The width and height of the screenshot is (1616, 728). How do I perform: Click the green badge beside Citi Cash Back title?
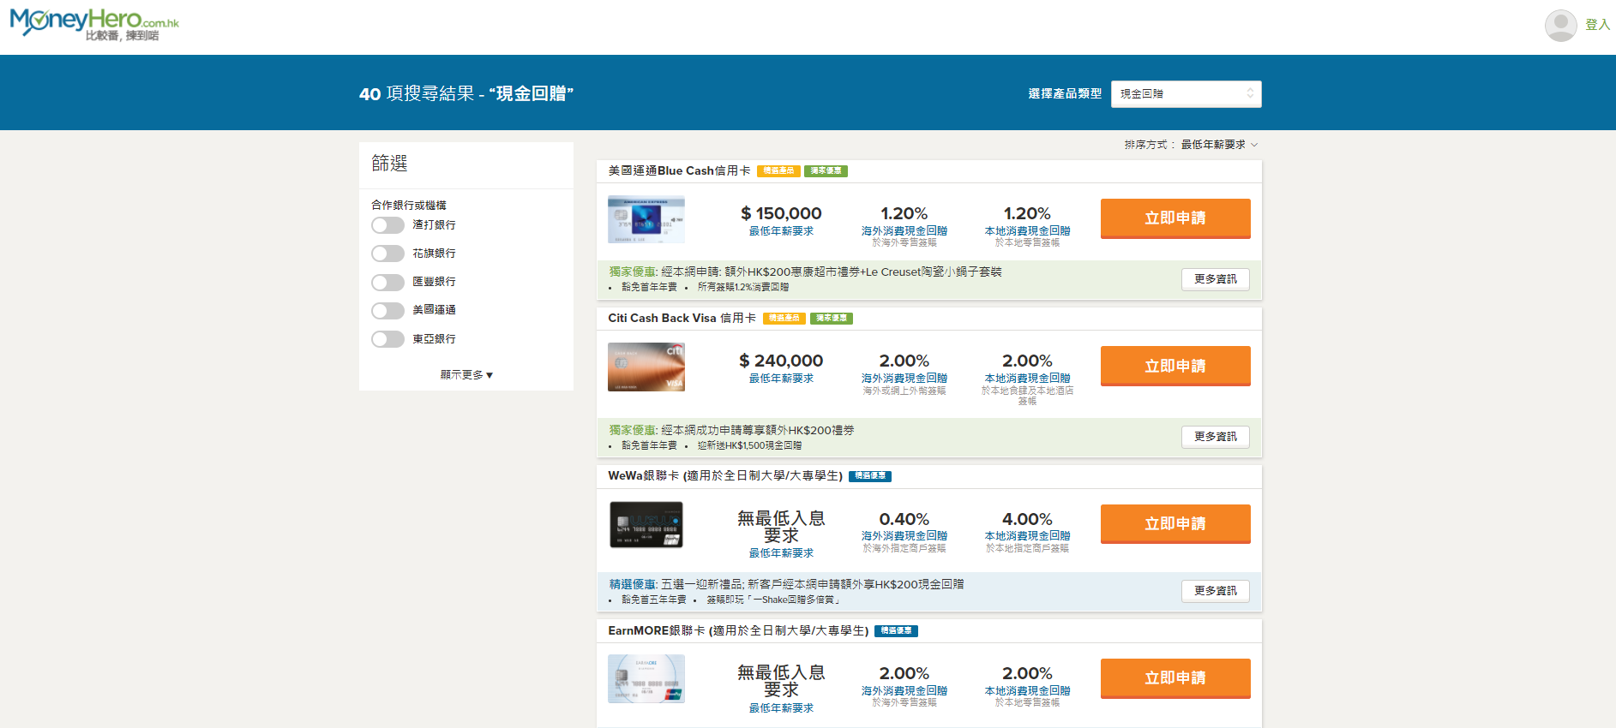tap(831, 319)
